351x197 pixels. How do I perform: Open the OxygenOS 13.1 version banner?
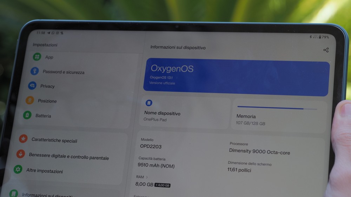coord(236,76)
